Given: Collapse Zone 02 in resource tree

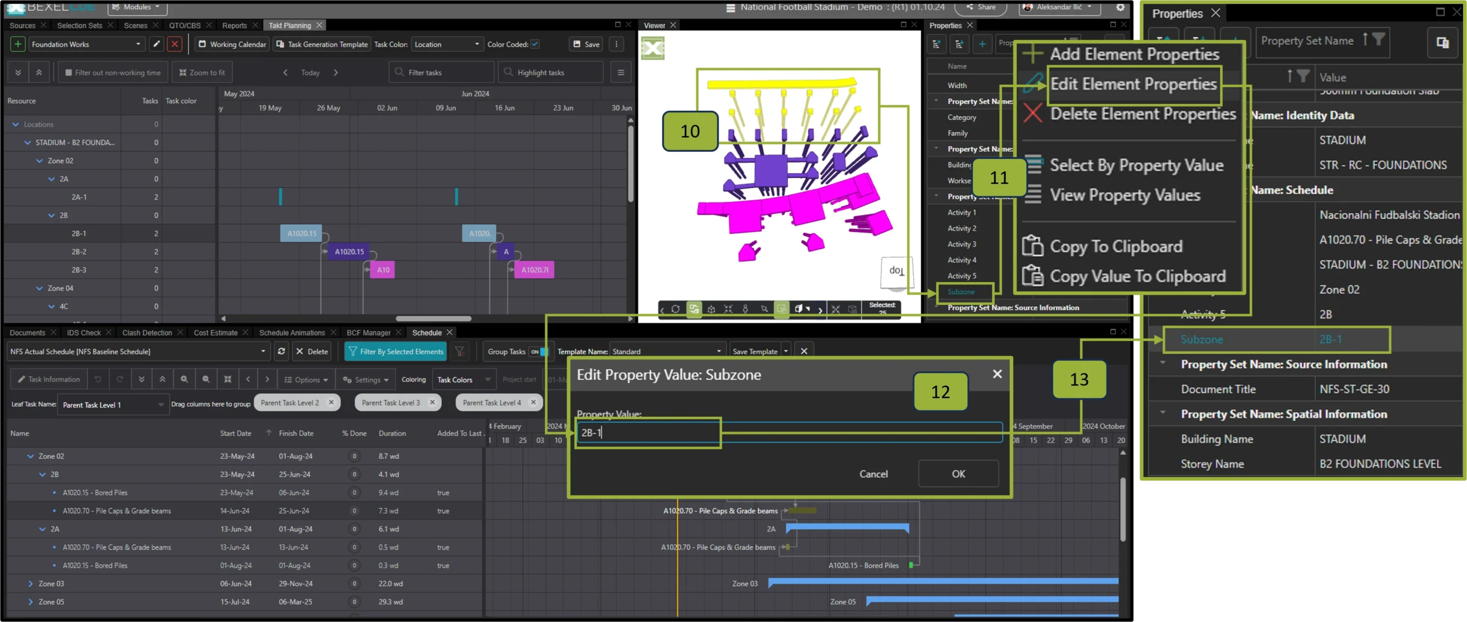Looking at the screenshot, I should click(39, 161).
